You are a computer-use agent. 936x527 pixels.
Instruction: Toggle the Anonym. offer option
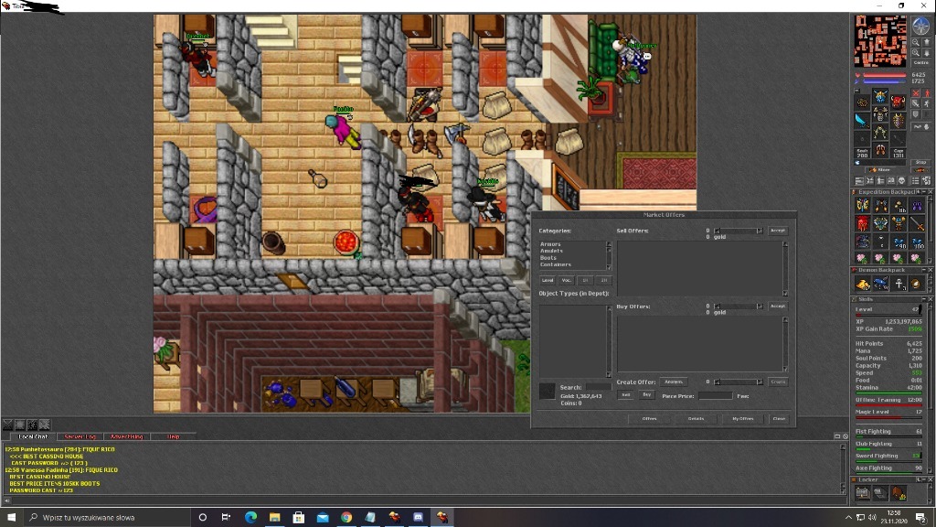tap(674, 382)
